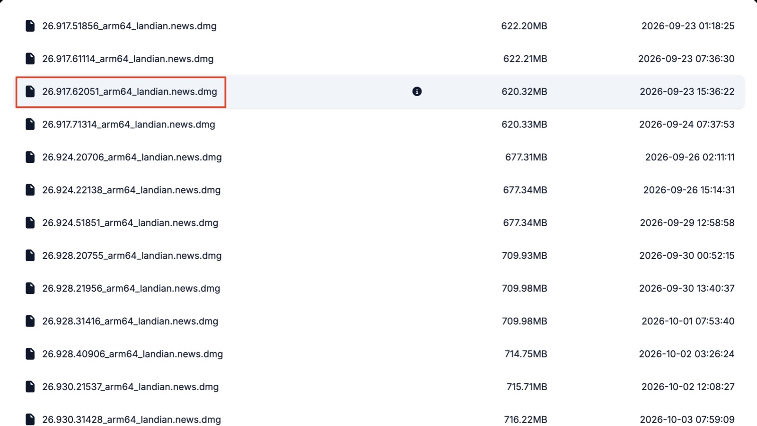This screenshot has width=757, height=426.
Task: Open the 26.917.71314_arm64_landian.news.dmg file name
Action: click(129, 124)
